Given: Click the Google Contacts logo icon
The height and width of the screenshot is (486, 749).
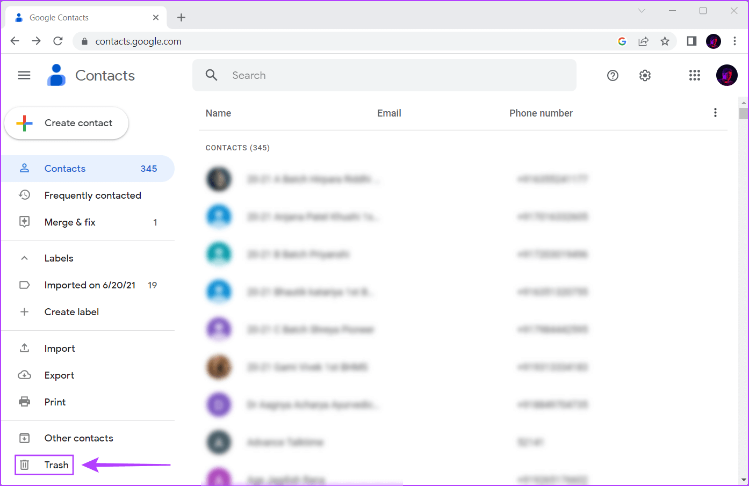Looking at the screenshot, I should coord(56,75).
